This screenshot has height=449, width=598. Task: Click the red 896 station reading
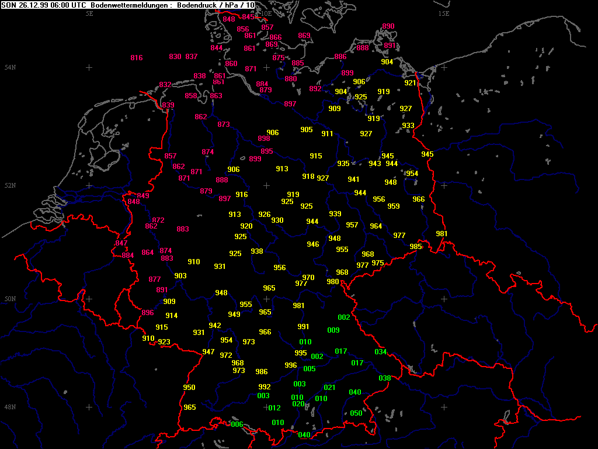(148, 313)
